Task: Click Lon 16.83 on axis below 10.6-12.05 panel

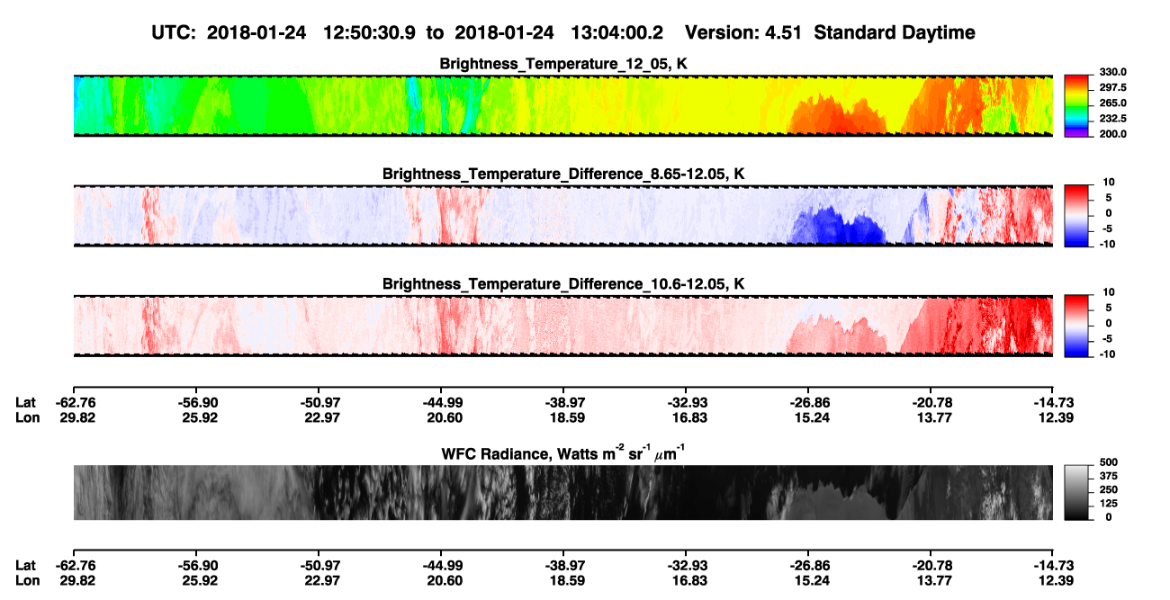Action: (x=689, y=417)
